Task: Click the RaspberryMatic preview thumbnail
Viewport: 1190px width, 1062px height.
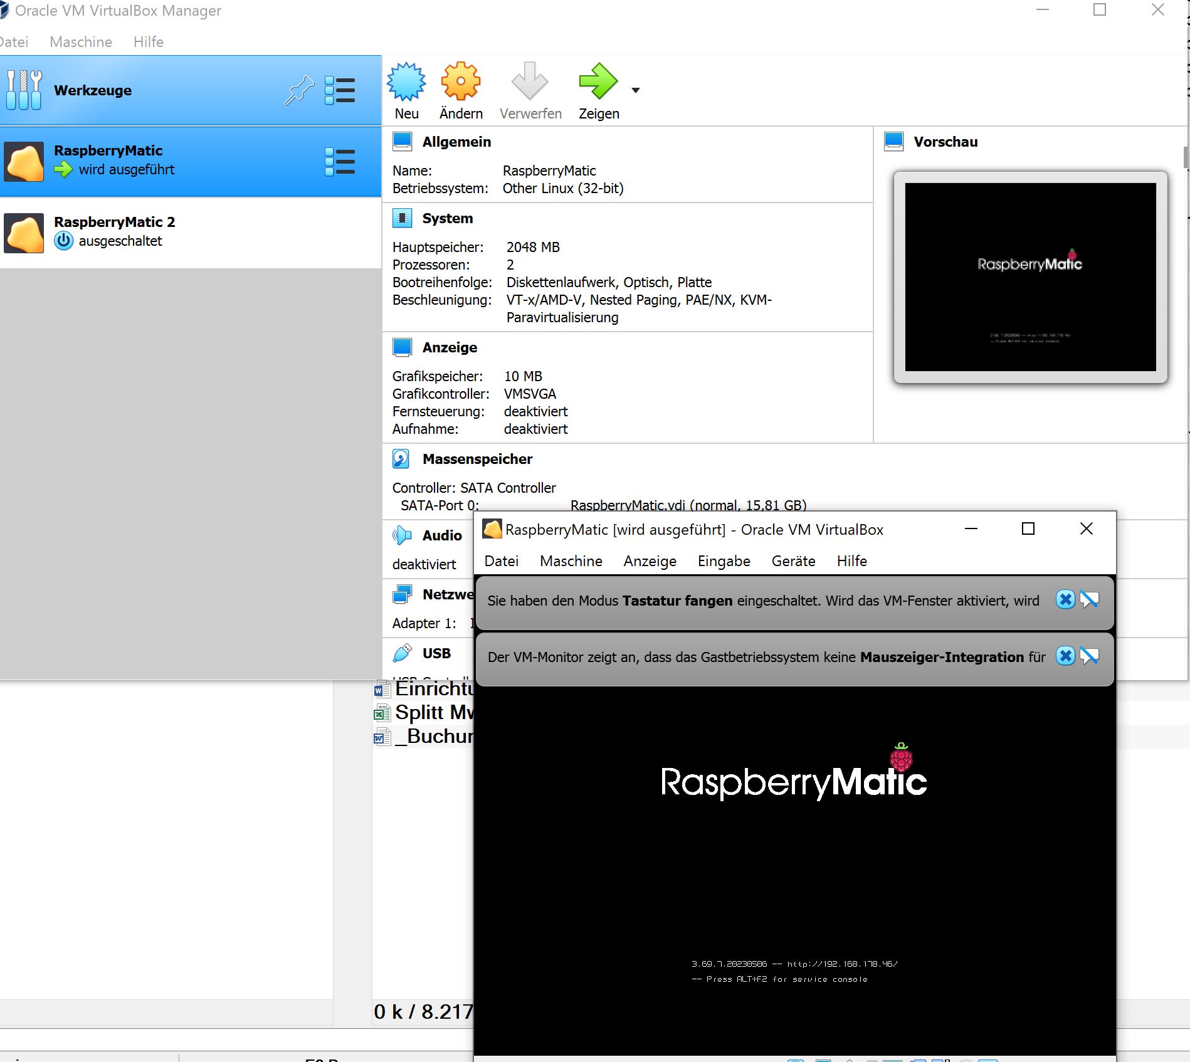Action: coord(1030,277)
